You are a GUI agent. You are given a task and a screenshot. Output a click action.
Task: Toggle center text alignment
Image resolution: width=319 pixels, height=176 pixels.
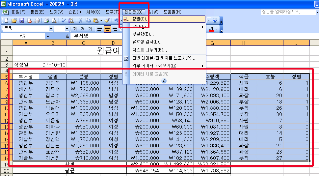pyautogui.click(x=107, y=29)
